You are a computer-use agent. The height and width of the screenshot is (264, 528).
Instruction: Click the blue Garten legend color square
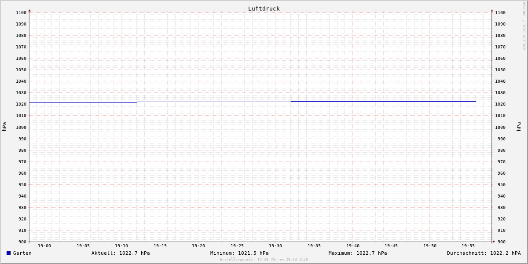[8, 253]
